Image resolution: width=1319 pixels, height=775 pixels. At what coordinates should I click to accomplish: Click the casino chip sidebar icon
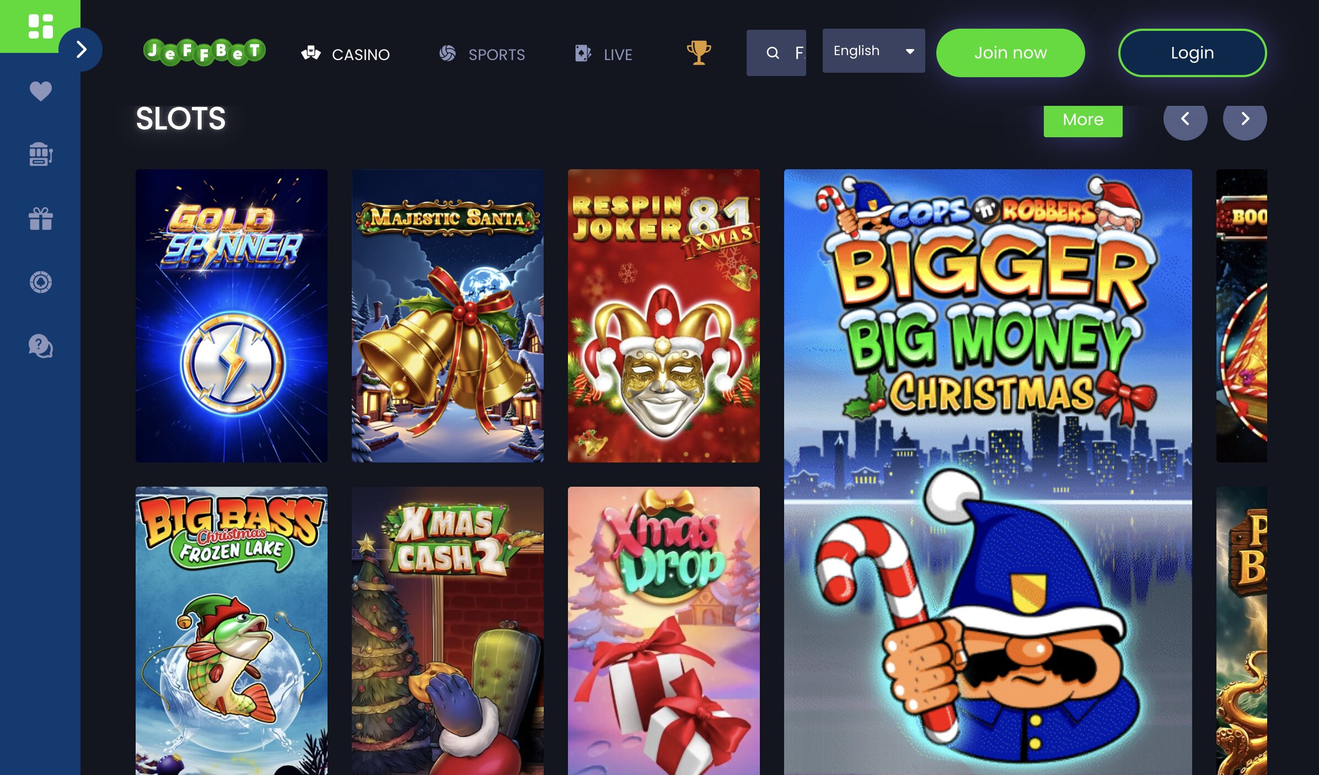[40, 282]
